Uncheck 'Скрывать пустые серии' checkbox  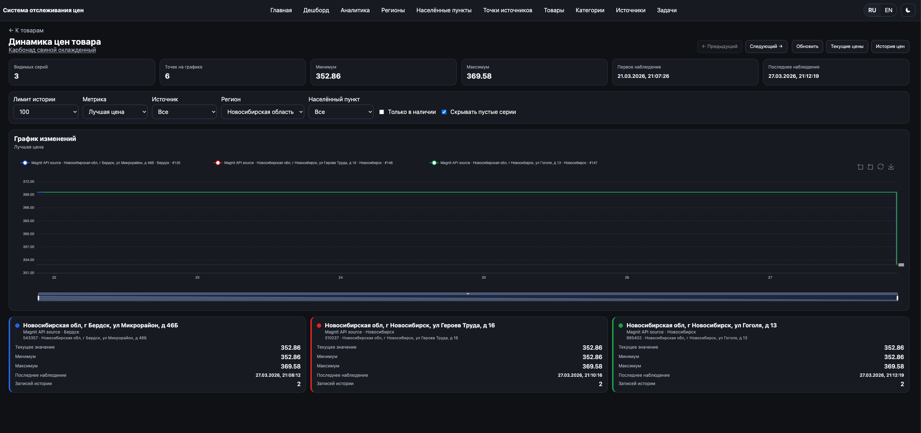[444, 112]
